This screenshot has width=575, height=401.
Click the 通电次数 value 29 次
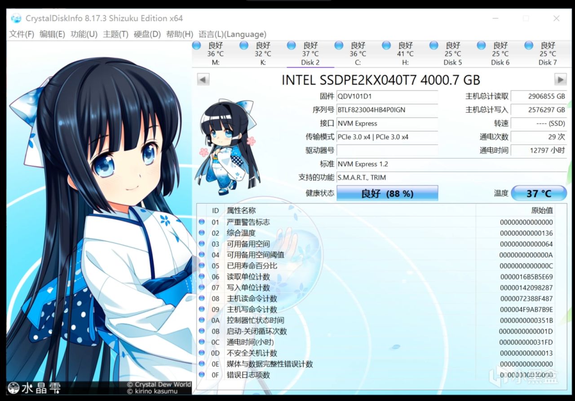[x=539, y=137]
